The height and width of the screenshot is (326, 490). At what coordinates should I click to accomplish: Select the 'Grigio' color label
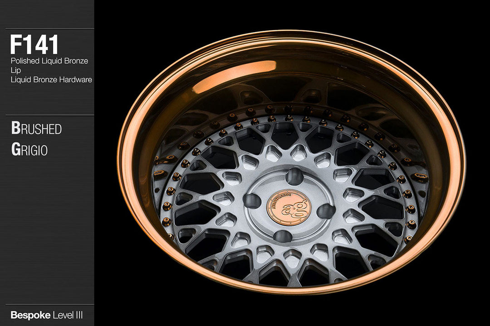point(29,150)
